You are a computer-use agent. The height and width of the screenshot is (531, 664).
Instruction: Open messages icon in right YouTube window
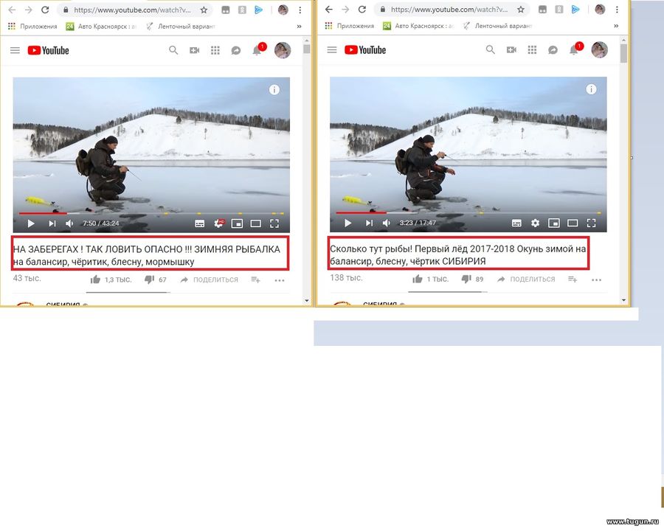point(553,50)
